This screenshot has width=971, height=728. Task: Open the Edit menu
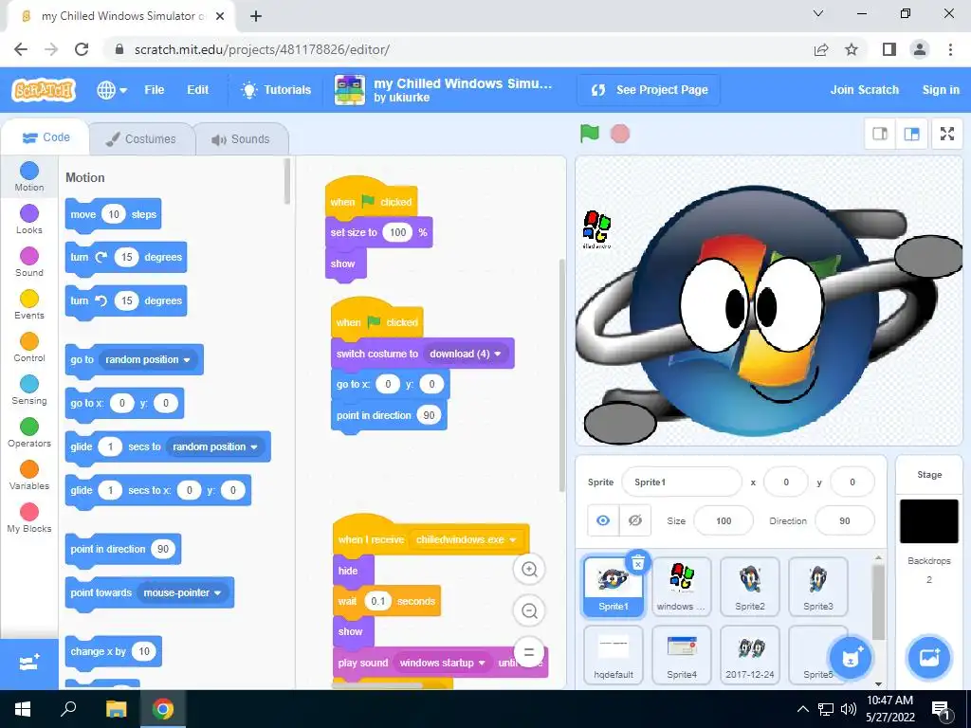pos(197,90)
